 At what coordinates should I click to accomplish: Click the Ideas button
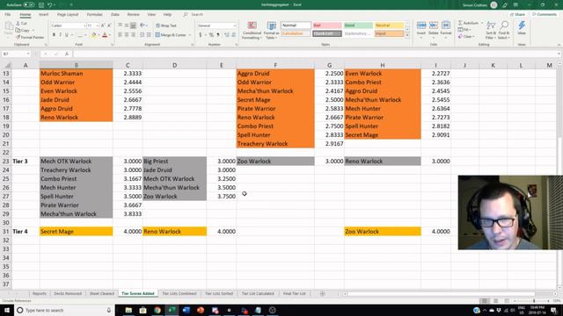coord(522,28)
